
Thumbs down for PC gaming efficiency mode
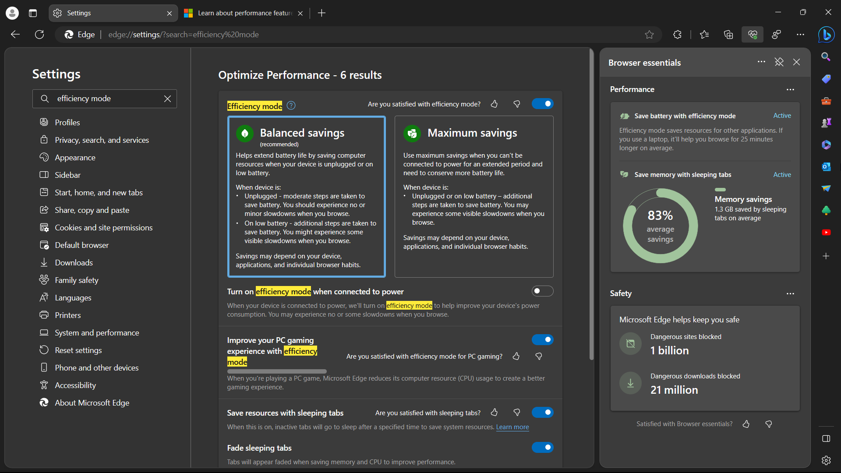pos(539,357)
